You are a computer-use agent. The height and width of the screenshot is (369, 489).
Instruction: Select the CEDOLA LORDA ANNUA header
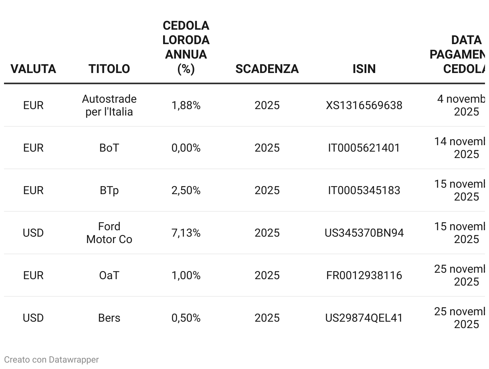tap(186, 47)
